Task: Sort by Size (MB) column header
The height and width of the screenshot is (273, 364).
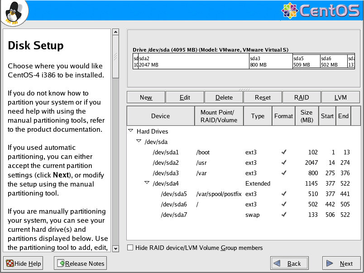Action: [x=306, y=116]
